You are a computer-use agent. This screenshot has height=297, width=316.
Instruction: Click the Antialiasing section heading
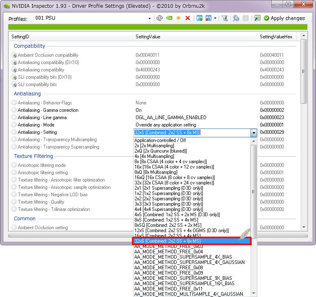(27, 94)
